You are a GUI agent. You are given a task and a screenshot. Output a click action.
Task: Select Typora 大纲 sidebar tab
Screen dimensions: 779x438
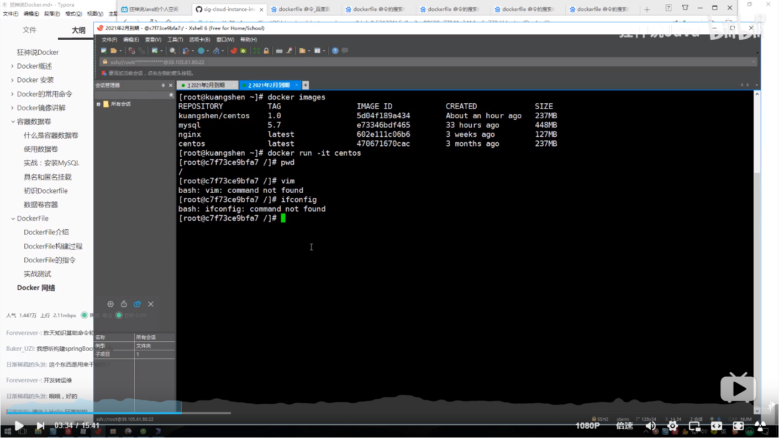pyautogui.click(x=78, y=30)
